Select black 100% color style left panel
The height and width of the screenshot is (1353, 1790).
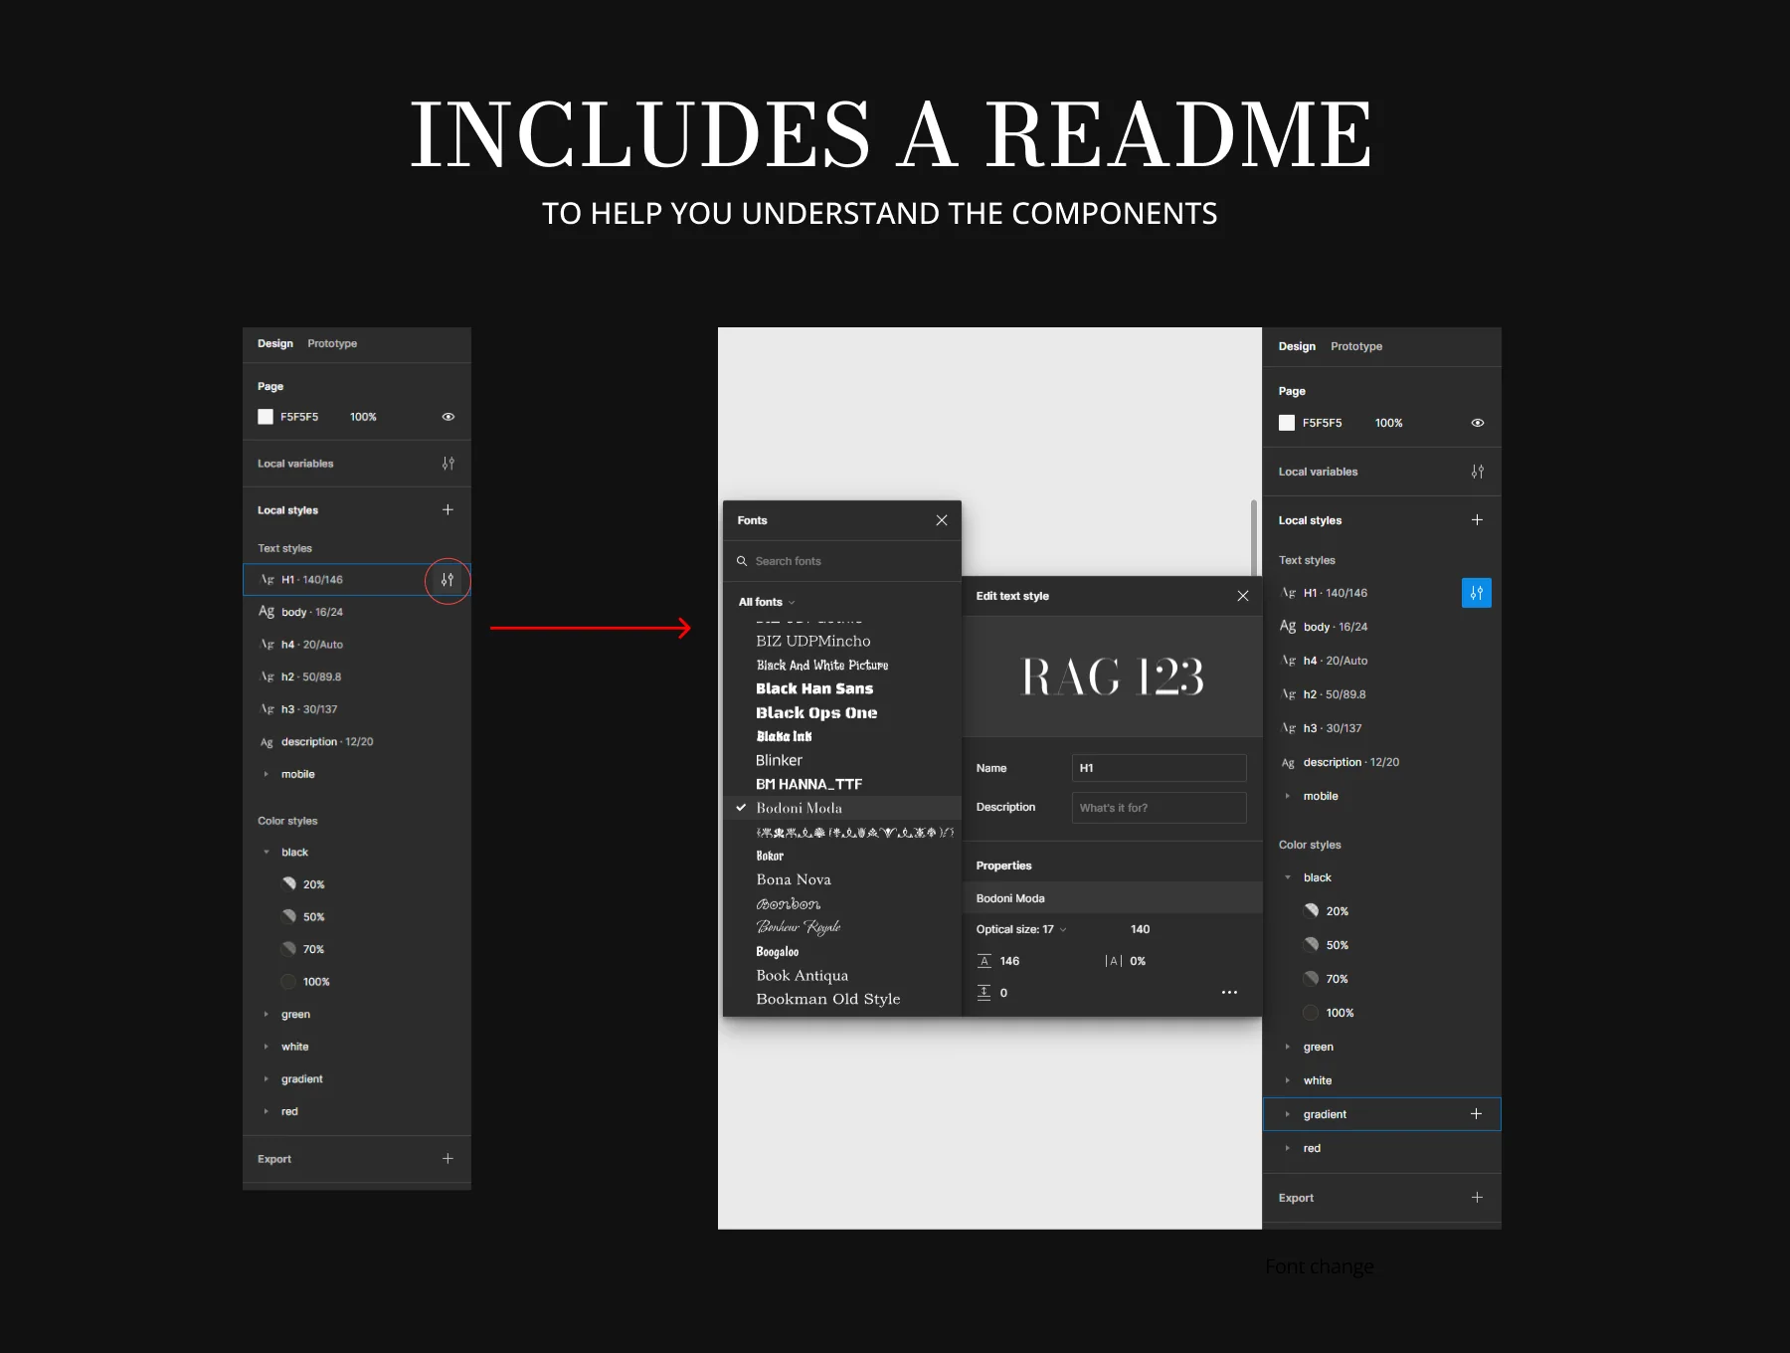click(x=305, y=982)
